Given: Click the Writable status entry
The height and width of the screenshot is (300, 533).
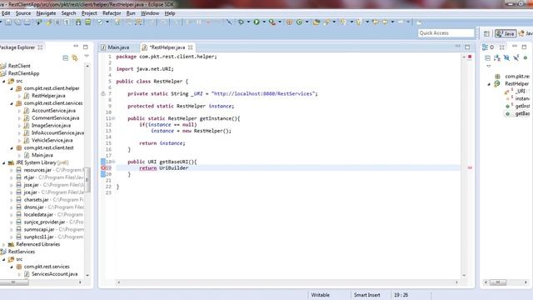Looking at the screenshot, I should coord(320,295).
